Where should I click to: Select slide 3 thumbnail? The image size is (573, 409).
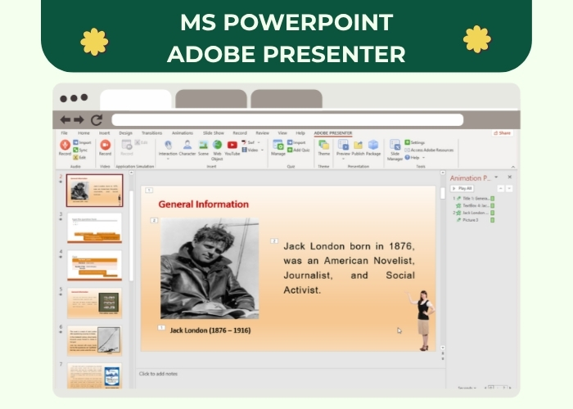(94, 228)
